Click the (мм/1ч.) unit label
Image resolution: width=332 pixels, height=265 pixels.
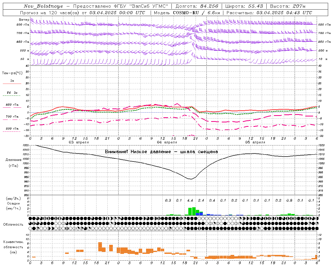(13, 208)
